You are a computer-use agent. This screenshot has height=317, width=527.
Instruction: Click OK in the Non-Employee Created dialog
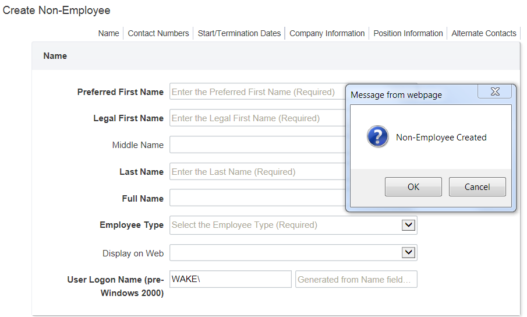point(413,186)
